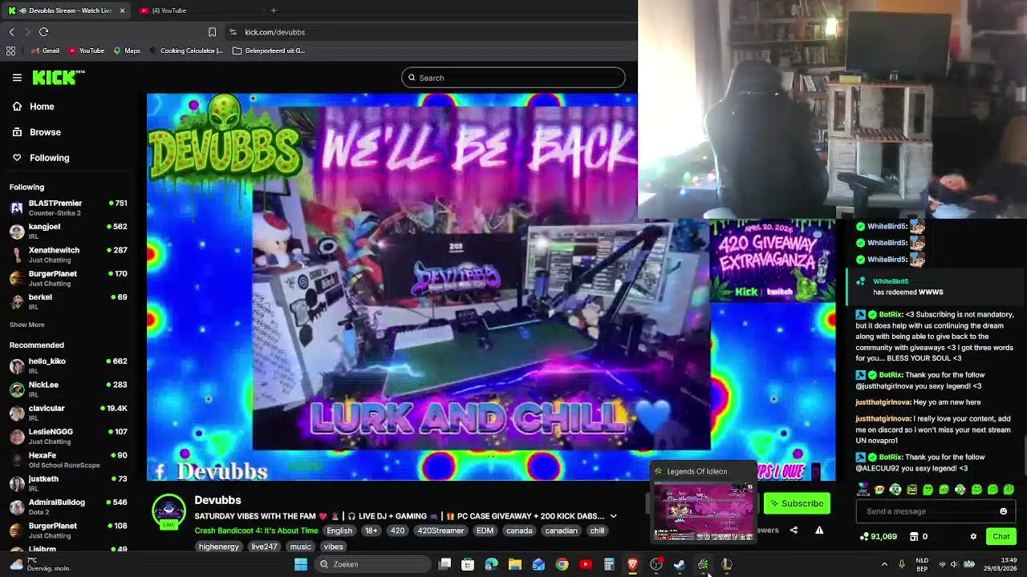Open the site settings icon beside the URL
The width and height of the screenshot is (1027, 577).
click(233, 32)
